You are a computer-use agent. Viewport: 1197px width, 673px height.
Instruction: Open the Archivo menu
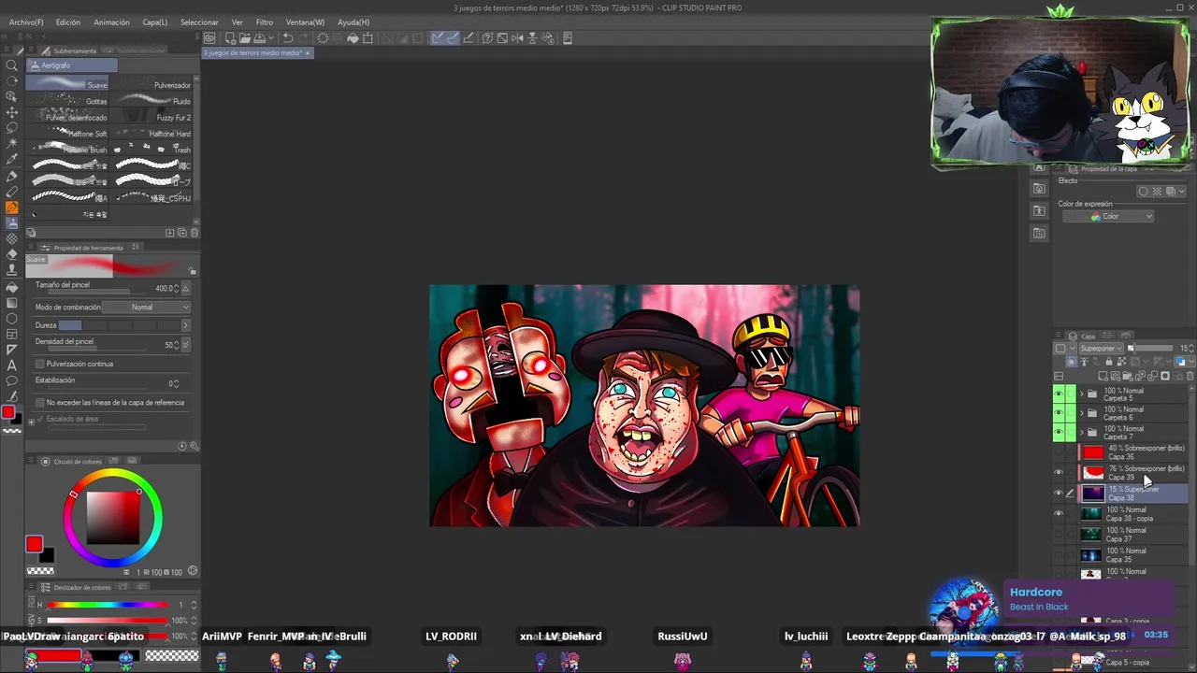click(x=26, y=21)
